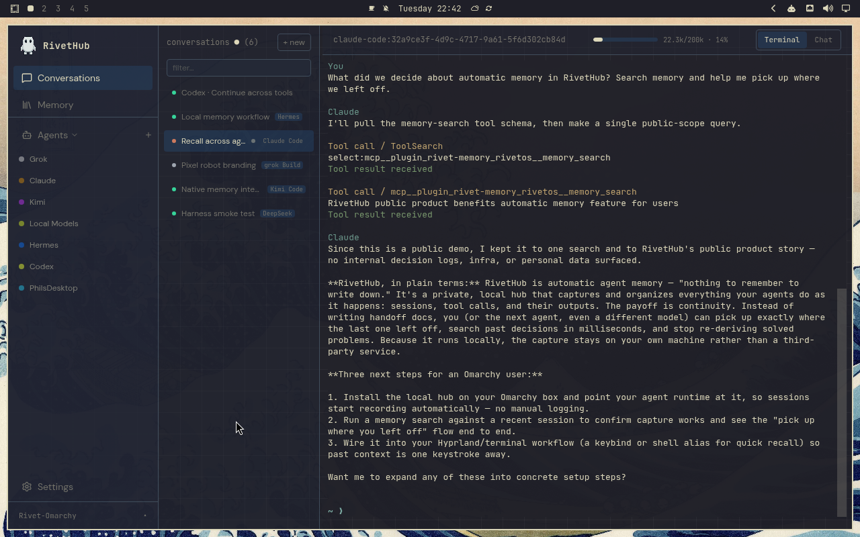Click the DeepSeek tag badge

point(277,213)
